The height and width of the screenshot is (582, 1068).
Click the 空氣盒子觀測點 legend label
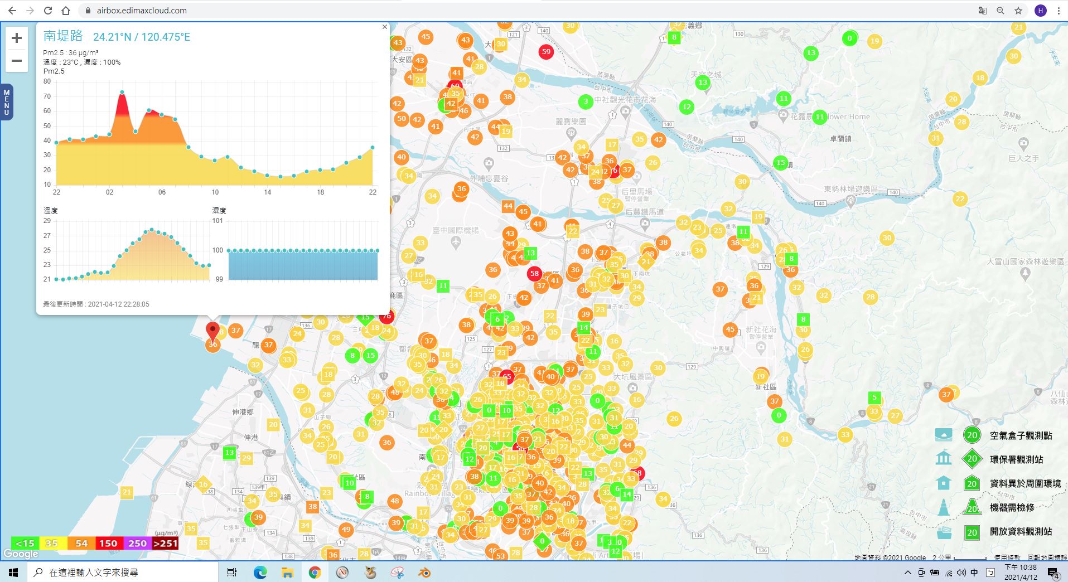[1021, 435]
